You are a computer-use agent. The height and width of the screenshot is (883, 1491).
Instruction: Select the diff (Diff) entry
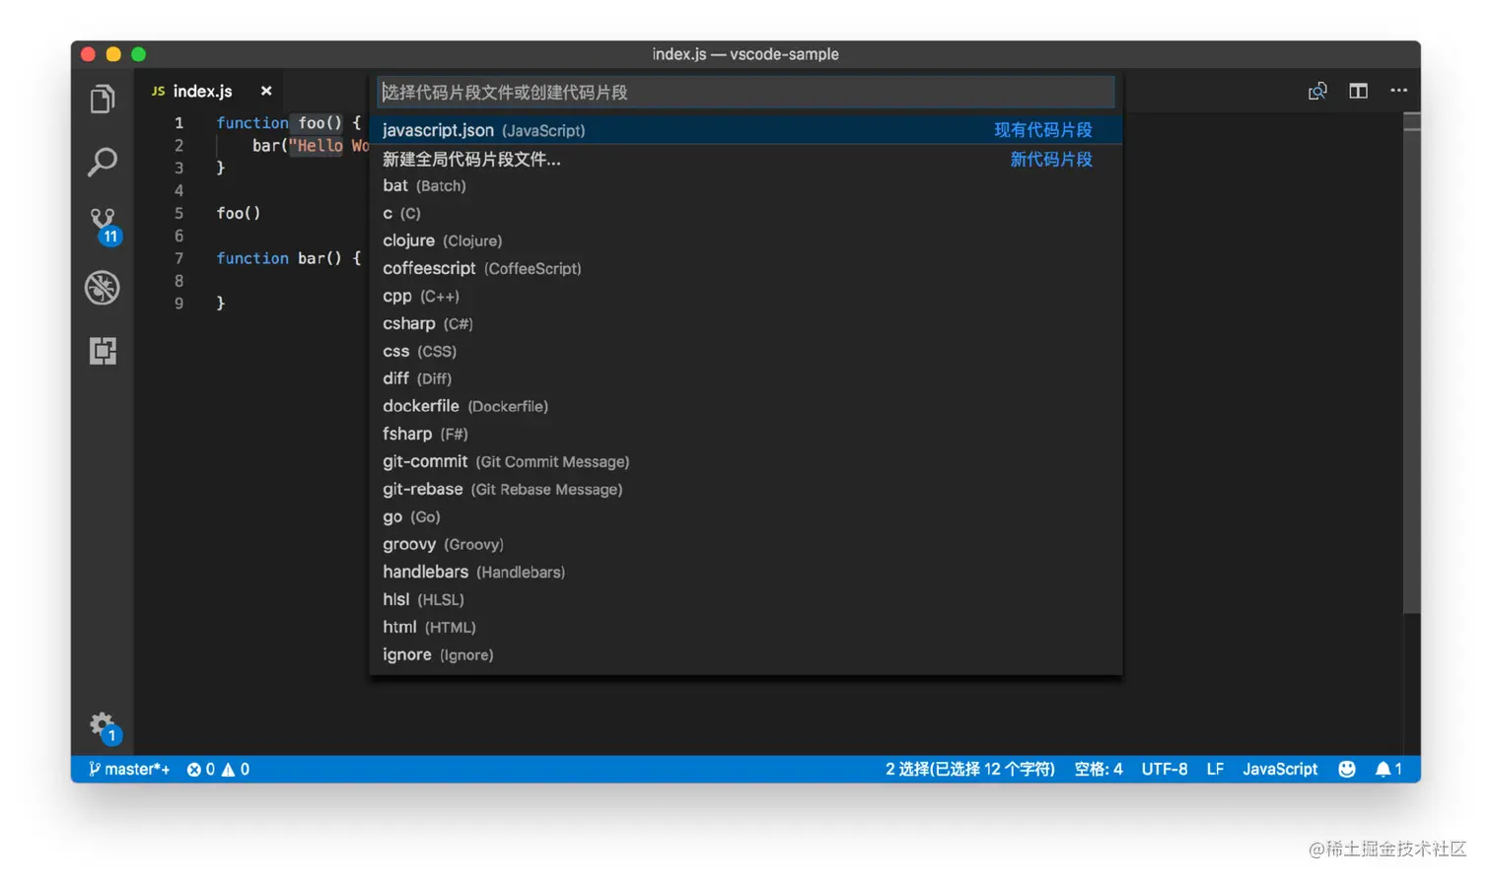[x=745, y=378]
